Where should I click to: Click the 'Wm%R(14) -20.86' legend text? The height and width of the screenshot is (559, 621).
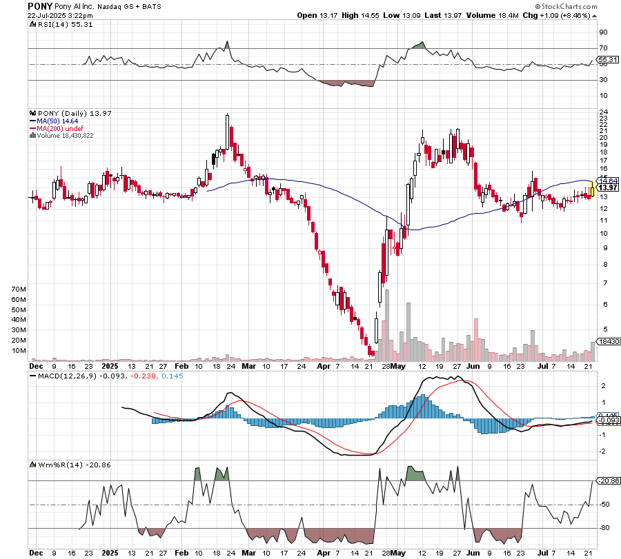click(x=74, y=465)
